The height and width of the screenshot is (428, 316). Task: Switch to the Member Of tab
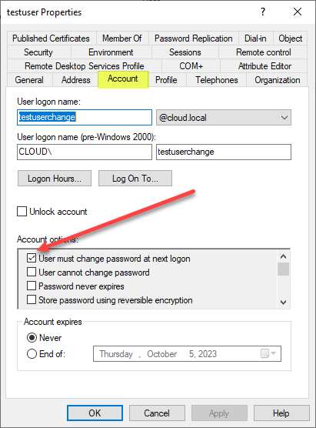coord(122,38)
